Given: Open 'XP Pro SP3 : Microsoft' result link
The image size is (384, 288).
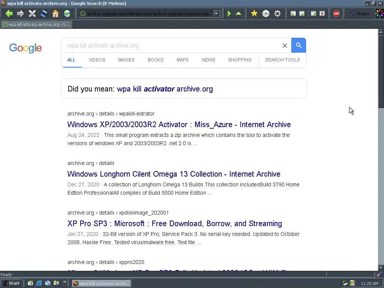Looking at the screenshot, I should click(175, 223).
